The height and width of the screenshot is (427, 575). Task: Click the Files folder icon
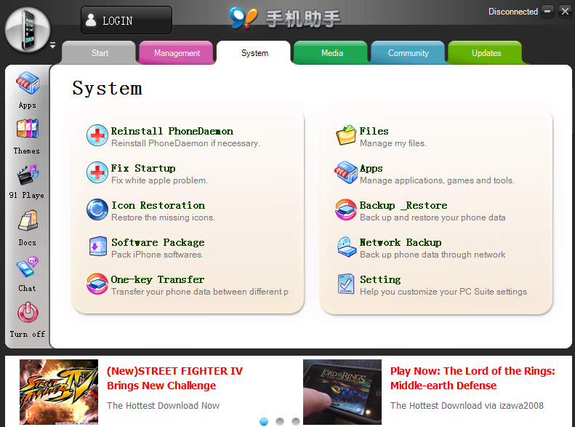pos(346,135)
